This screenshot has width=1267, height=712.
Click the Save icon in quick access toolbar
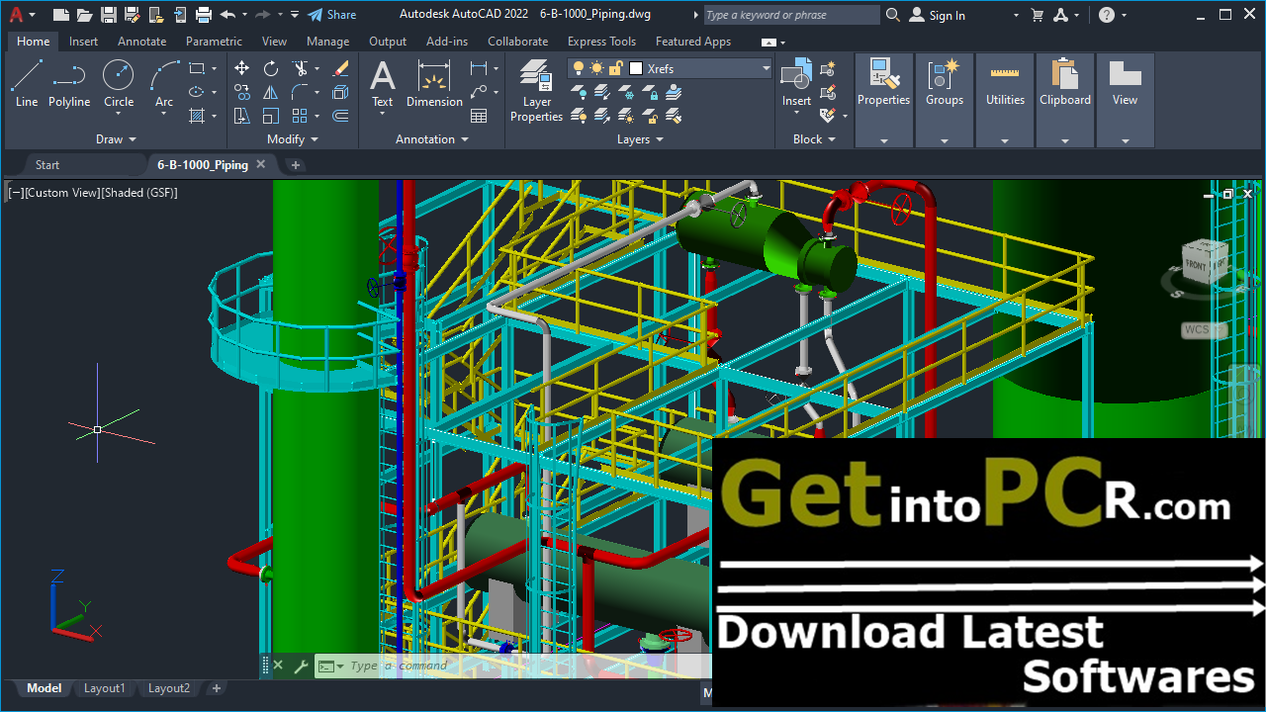point(109,15)
